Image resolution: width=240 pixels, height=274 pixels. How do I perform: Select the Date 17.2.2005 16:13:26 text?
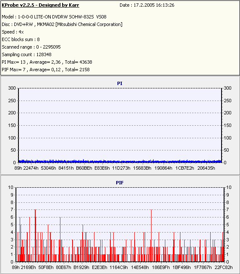pos(147,5)
